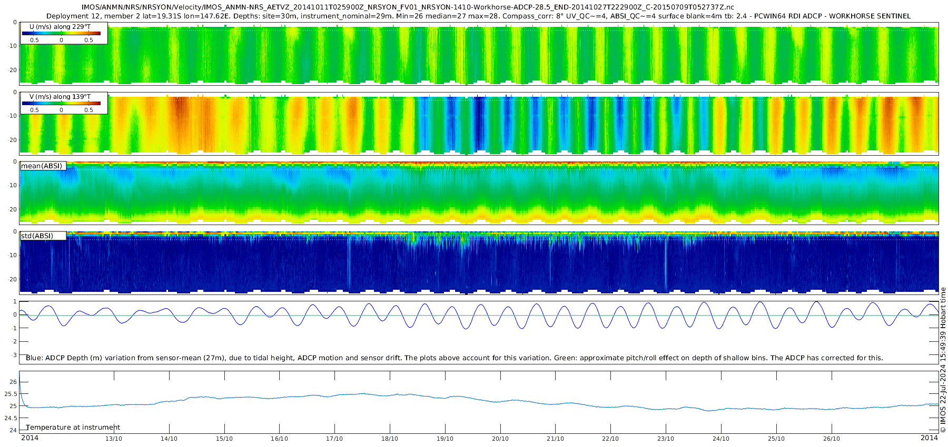The width and height of the screenshot is (948, 447).
Task: Click the 20/10 date tick label
Action: point(500,439)
